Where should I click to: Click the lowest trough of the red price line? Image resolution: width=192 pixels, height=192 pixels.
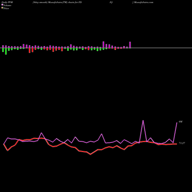pos(90,154)
